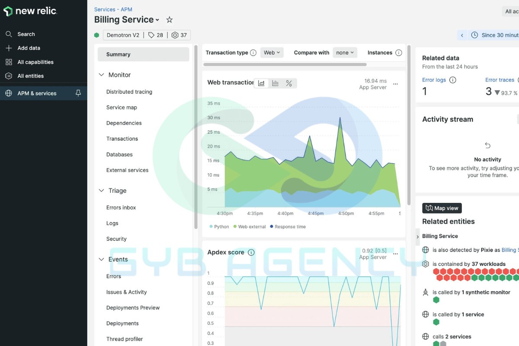The width and height of the screenshot is (519, 346).
Task: Open the Web transaction type dropdown
Action: pyautogui.click(x=272, y=53)
